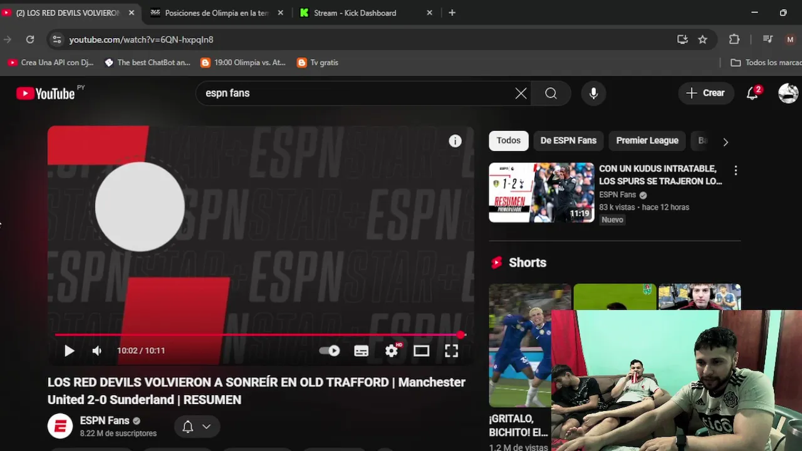Mute the video volume speaker icon

[x=96, y=351]
